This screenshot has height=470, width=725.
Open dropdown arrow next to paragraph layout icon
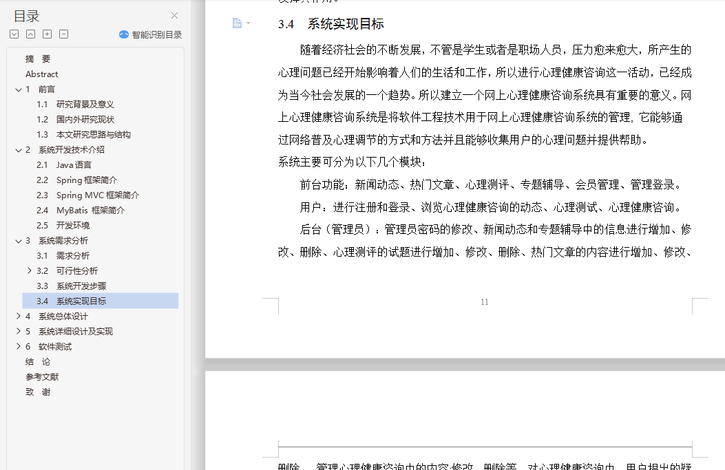tap(249, 23)
